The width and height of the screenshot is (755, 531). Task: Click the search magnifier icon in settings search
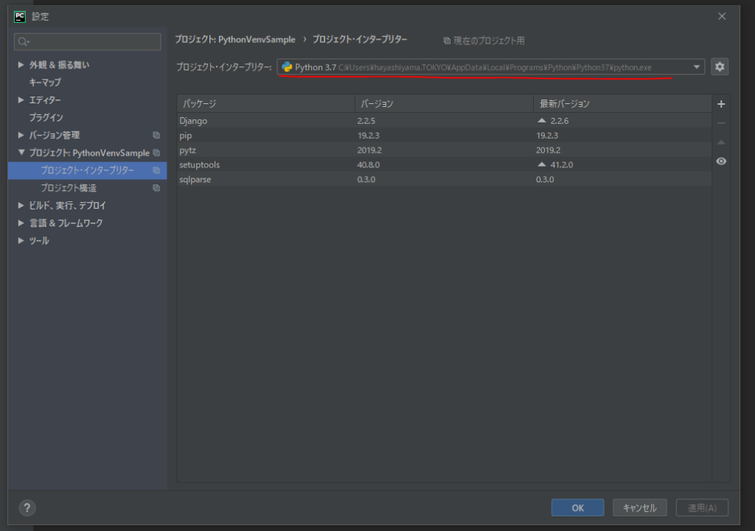[x=23, y=42]
